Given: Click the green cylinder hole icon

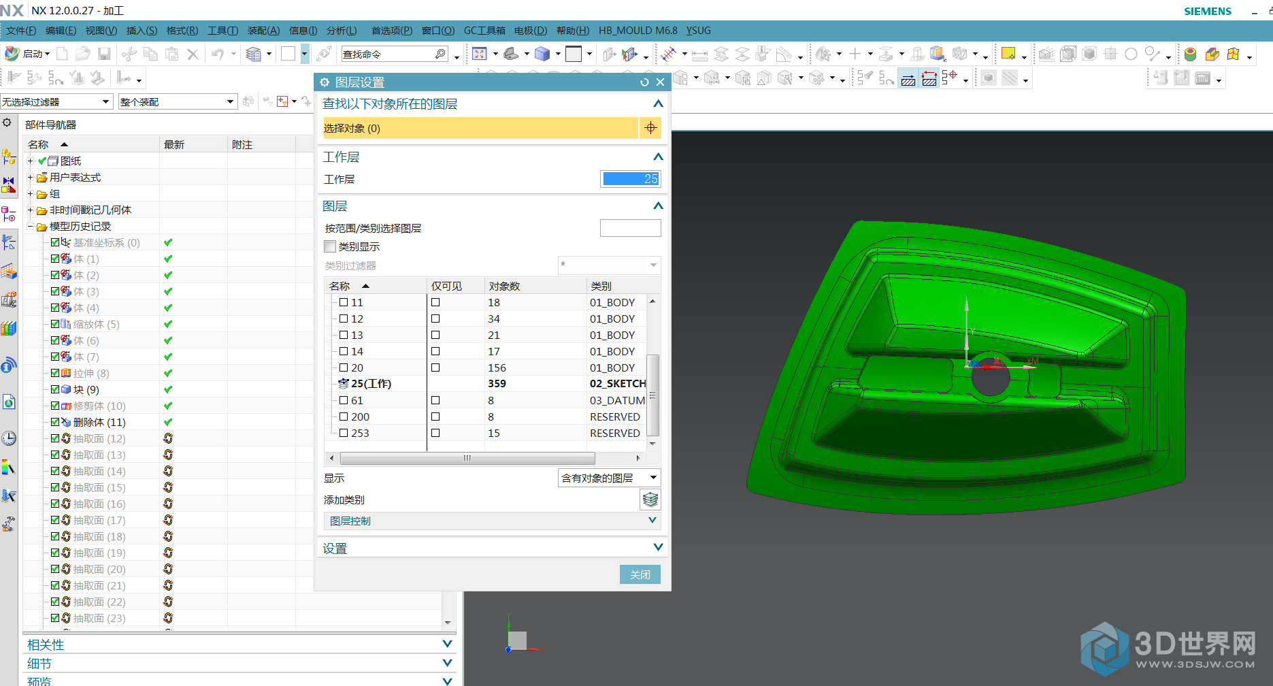Looking at the screenshot, I should click(1190, 54).
